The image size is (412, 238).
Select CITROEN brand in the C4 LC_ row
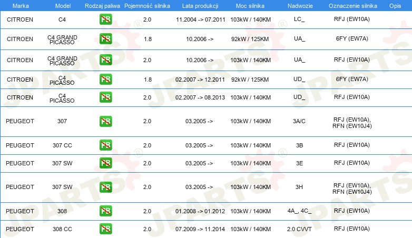tap(20, 19)
